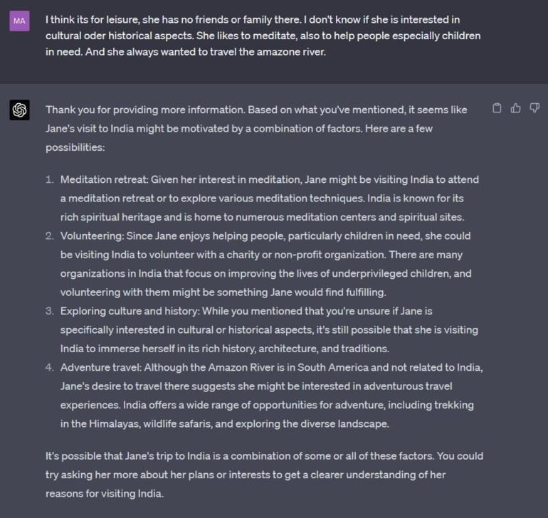Click the user message starting "I think its for leisure"
This screenshot has width=548, height=518.
tap(263, 36)
